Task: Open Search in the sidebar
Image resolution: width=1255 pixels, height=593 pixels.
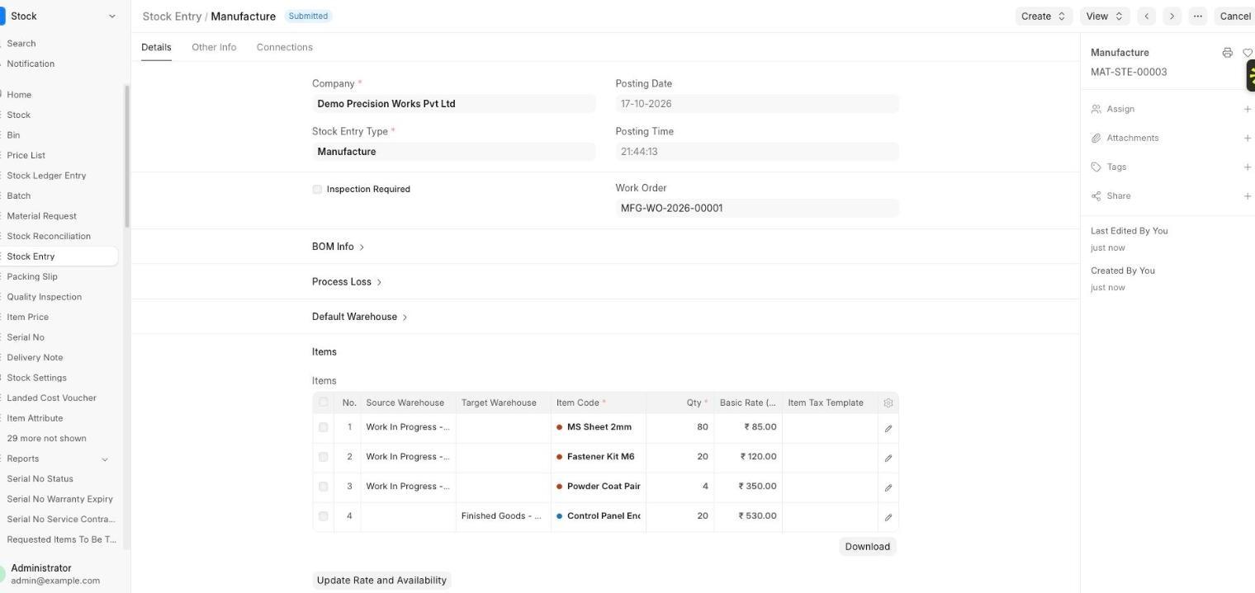Action: [21, 44]
